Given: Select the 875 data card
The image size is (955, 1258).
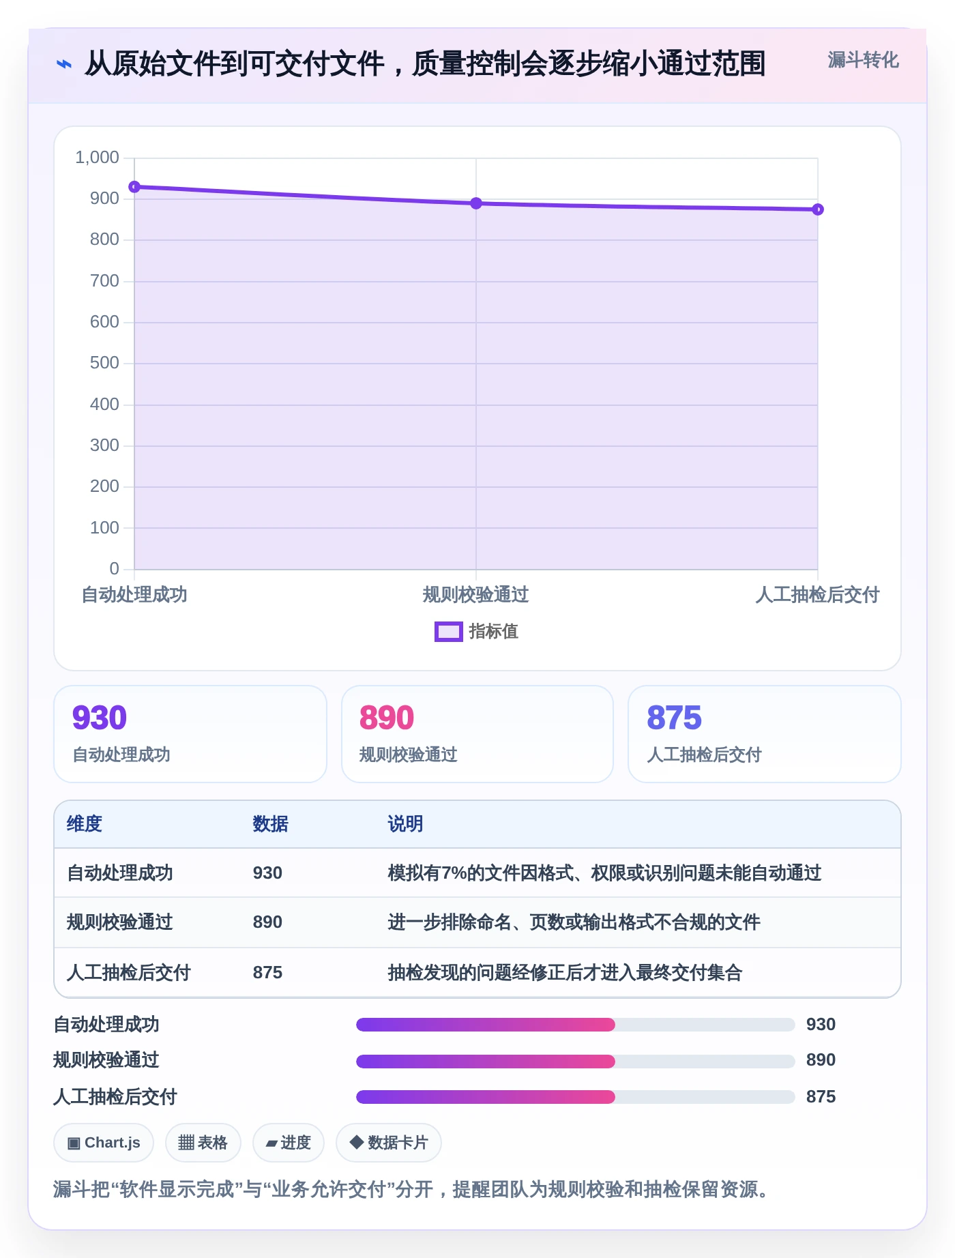Looking at the screenshot, I should click(765, 734).
